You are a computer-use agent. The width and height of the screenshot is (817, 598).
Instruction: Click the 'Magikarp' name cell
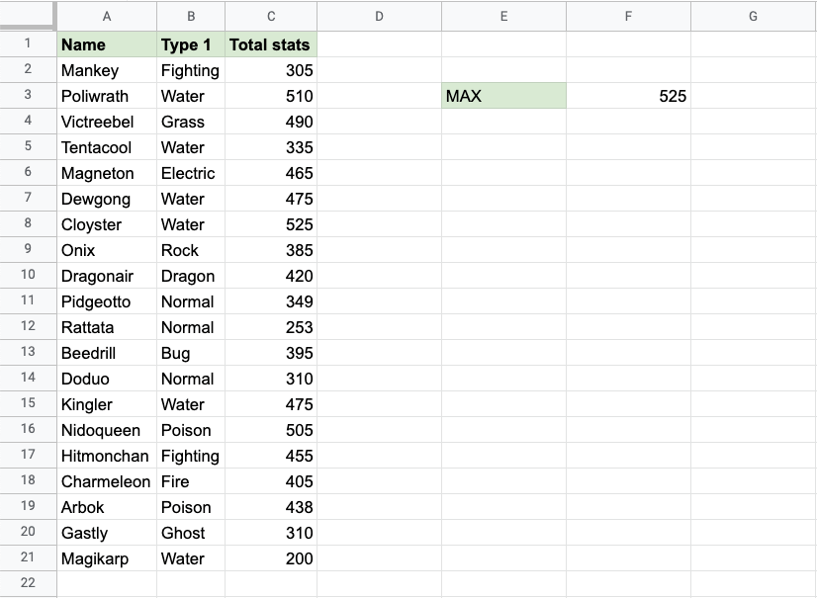point(107,558)
